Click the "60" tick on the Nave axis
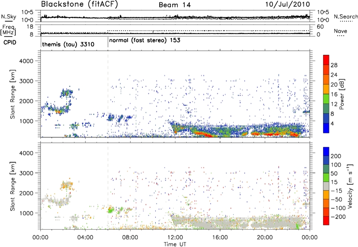 tap(320, 27)
